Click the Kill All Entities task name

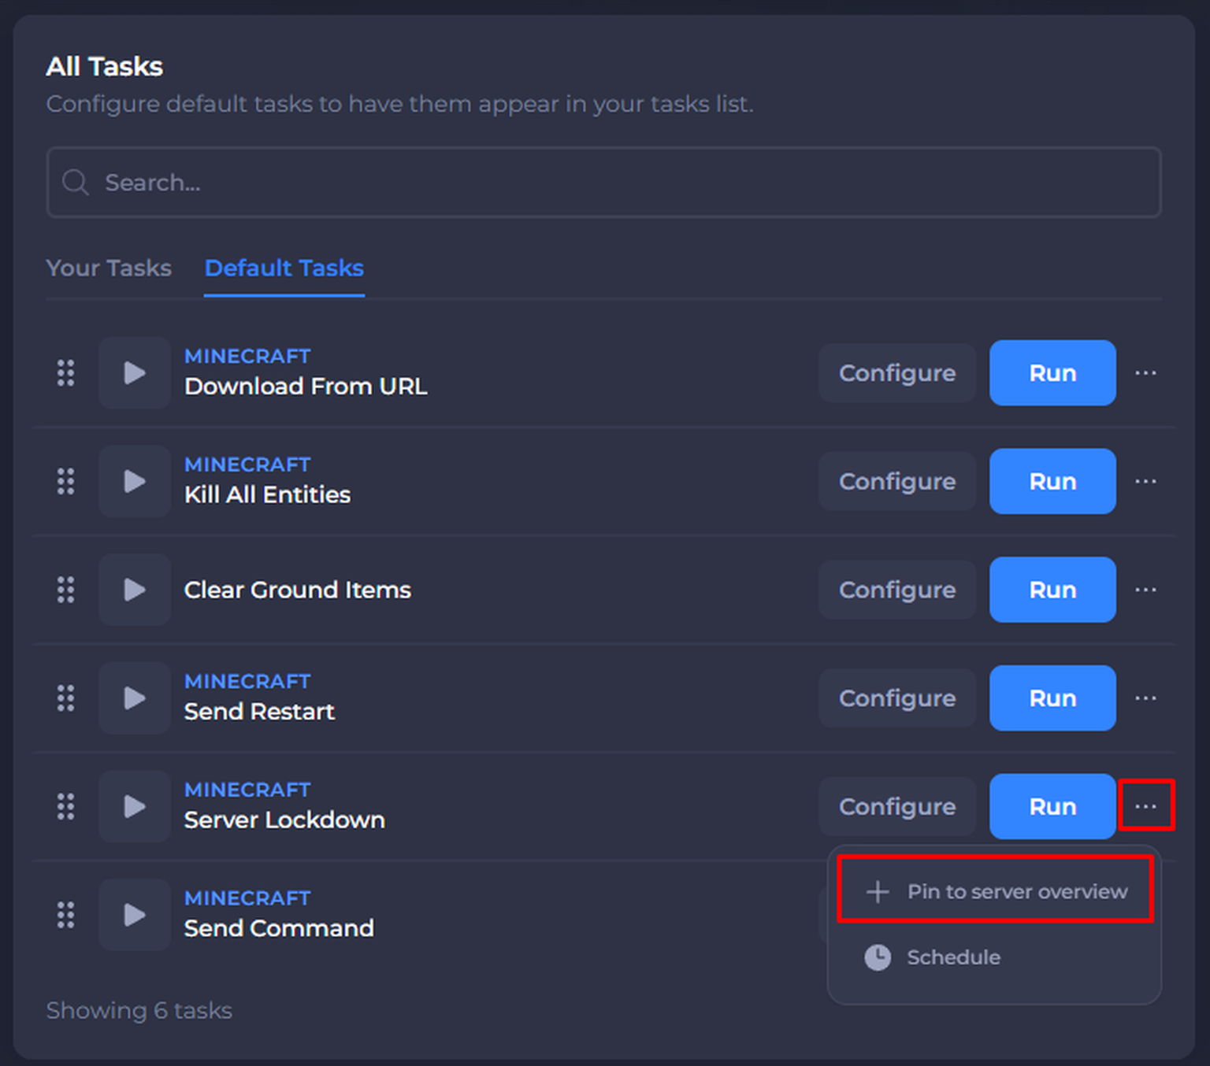[267, 494]
